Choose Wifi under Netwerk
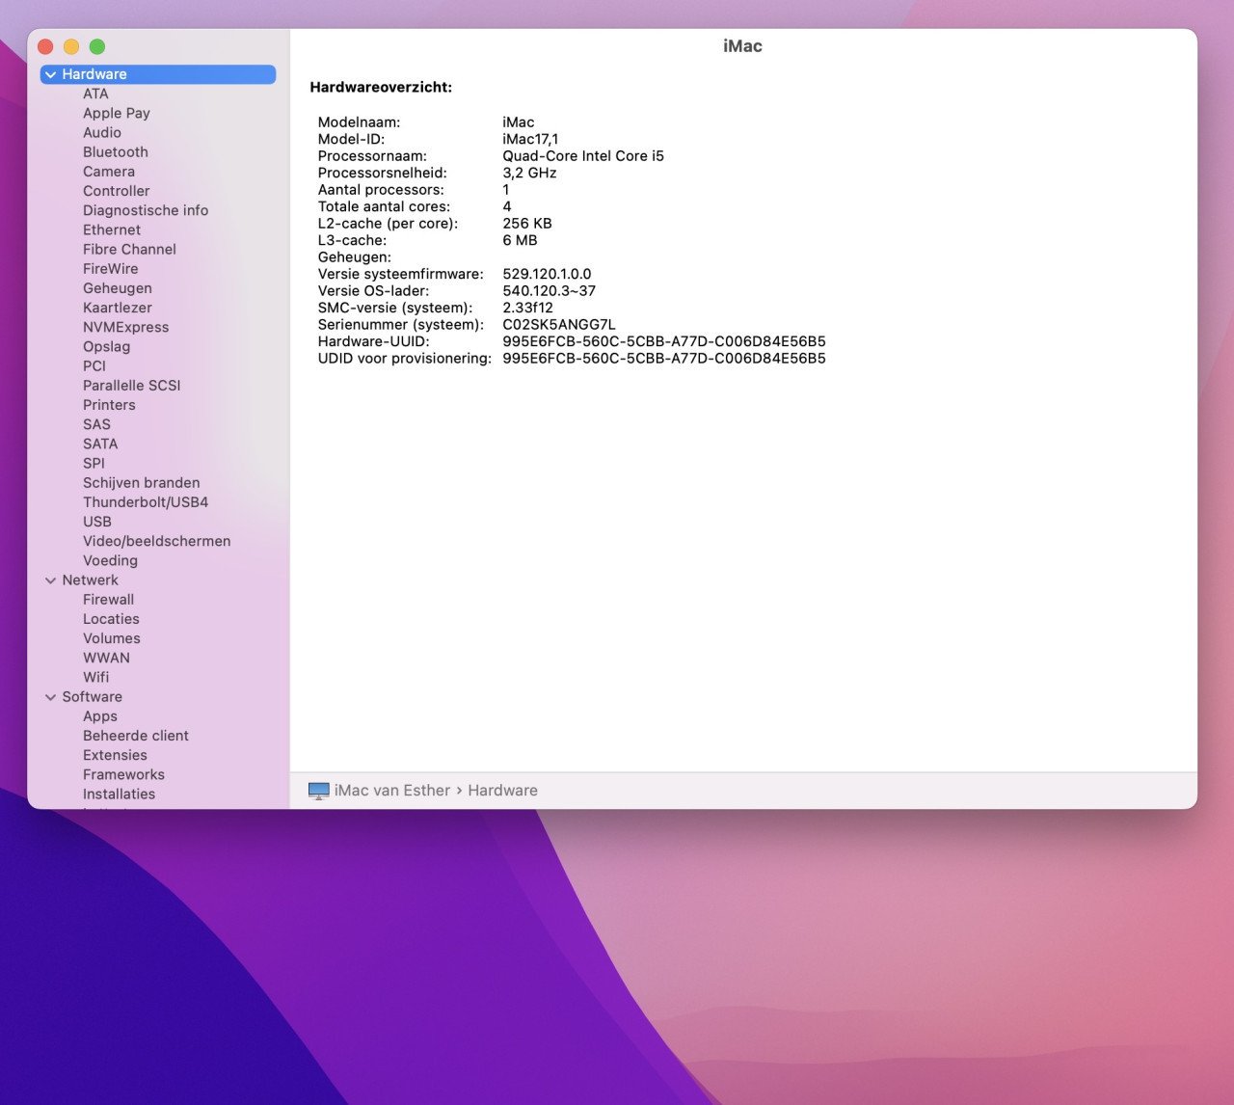The image size is (1234, 1105). [x=95, y=677]
